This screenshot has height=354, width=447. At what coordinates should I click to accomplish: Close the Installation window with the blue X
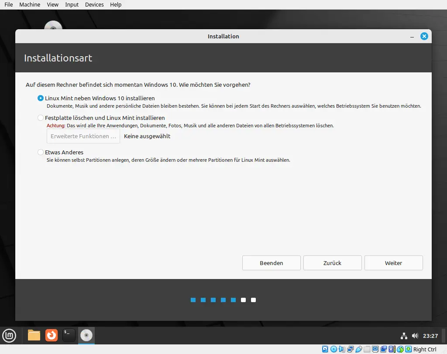pyautogui.click(x=424, y=36)
